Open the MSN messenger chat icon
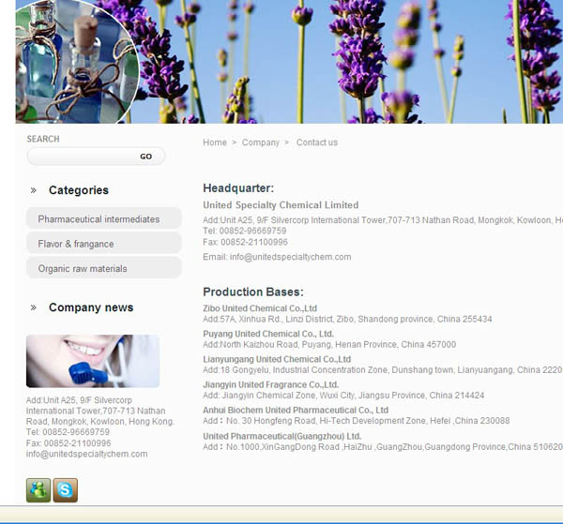The width and height of the screenshot is (563, 524). (38, 490)
